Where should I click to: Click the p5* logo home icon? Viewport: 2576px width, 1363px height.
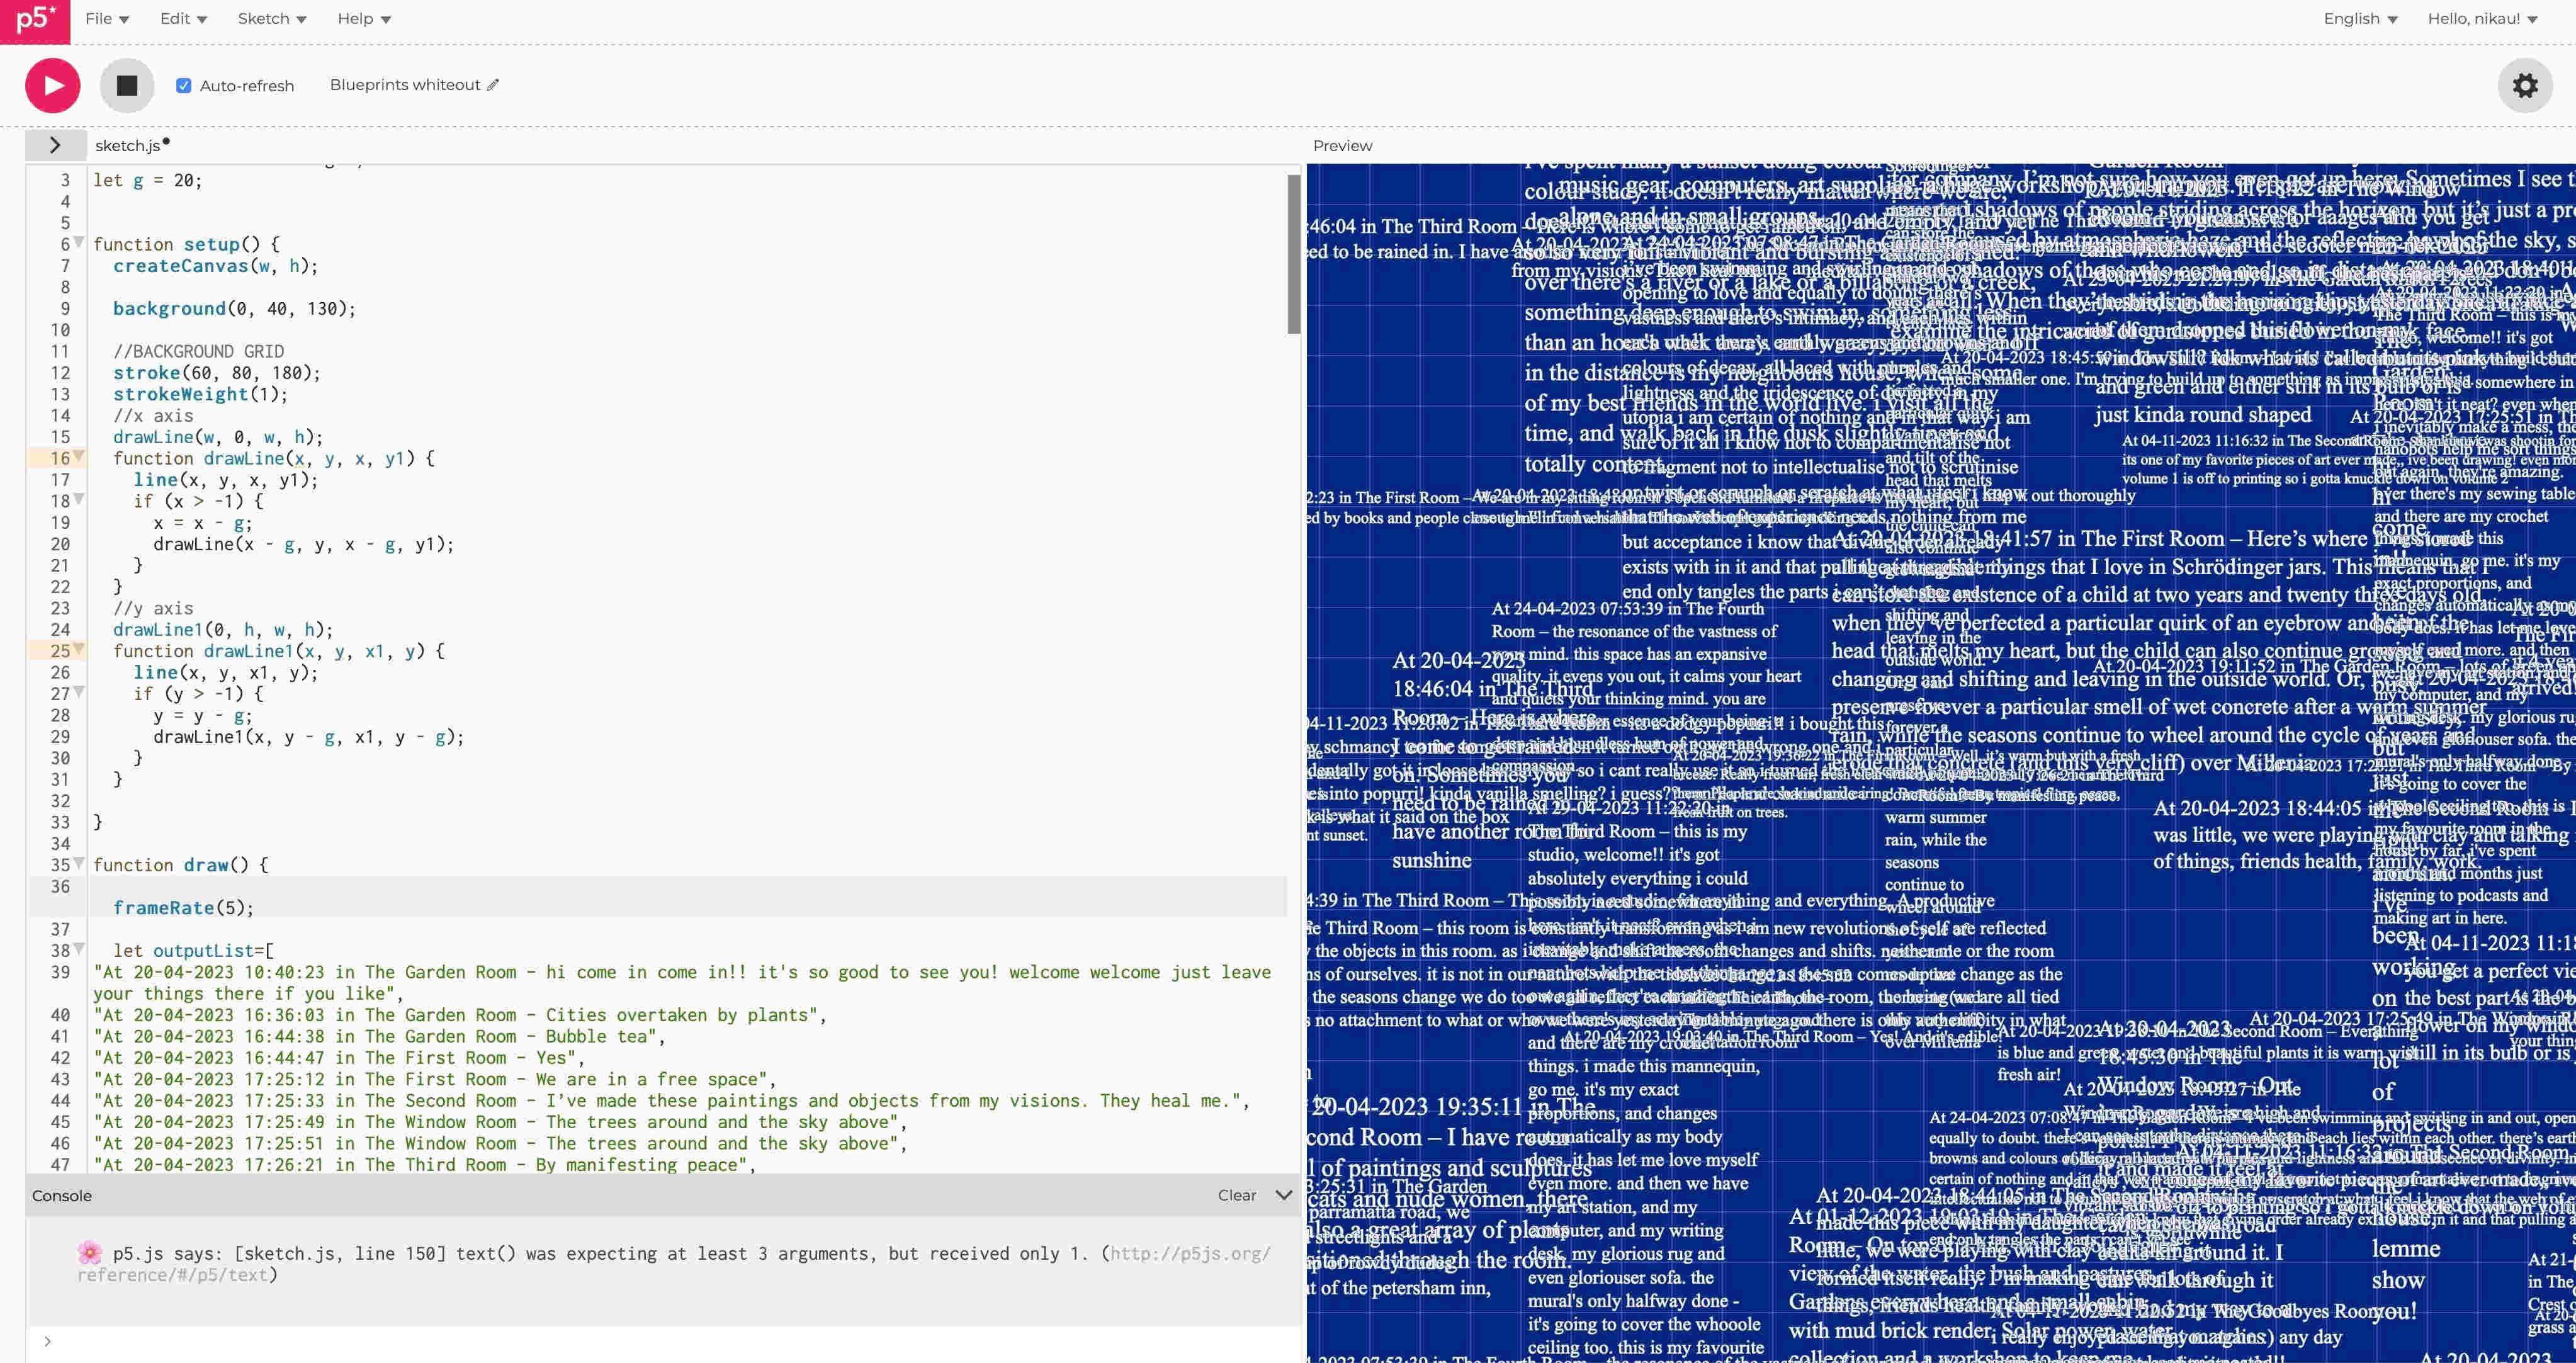coord(35,21)
